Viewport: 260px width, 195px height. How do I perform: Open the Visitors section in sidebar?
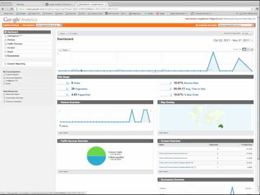tap(11, 40)
